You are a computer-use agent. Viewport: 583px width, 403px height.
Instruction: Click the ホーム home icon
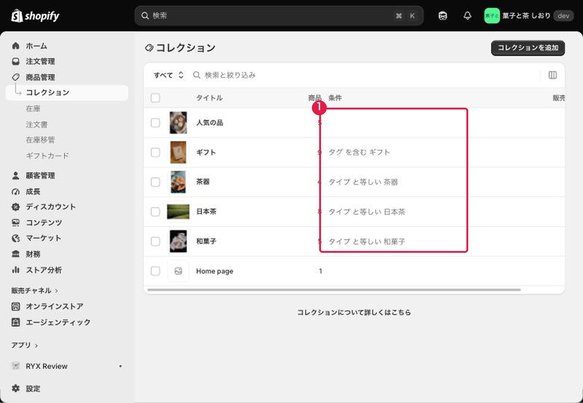16,46
